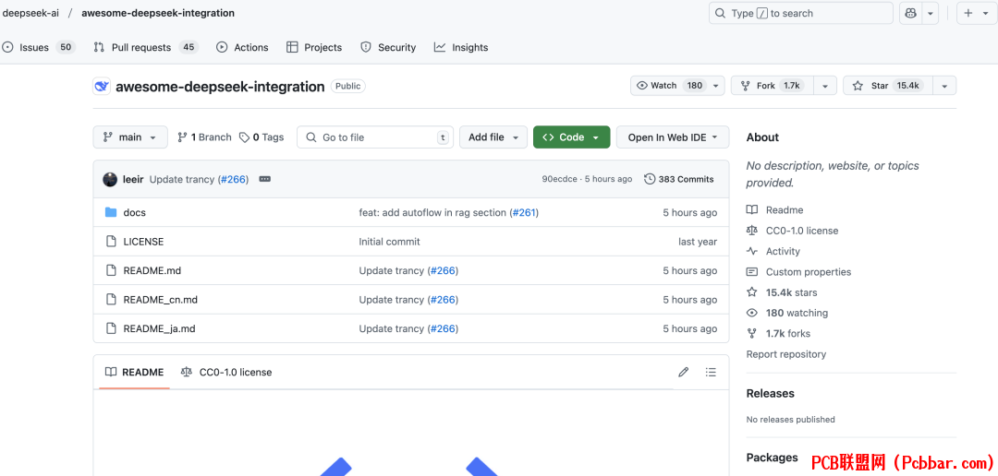Open the Initial commit message link
This screenshot has height=476, width=998.
[x=390, y=242]
